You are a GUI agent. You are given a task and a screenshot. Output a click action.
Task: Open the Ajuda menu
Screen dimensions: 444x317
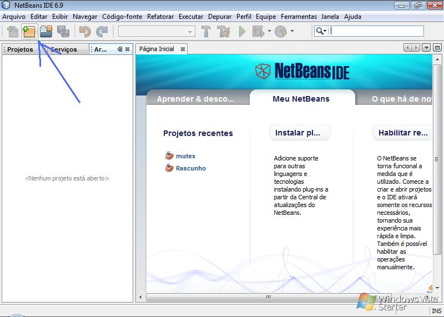coord(352,17)
